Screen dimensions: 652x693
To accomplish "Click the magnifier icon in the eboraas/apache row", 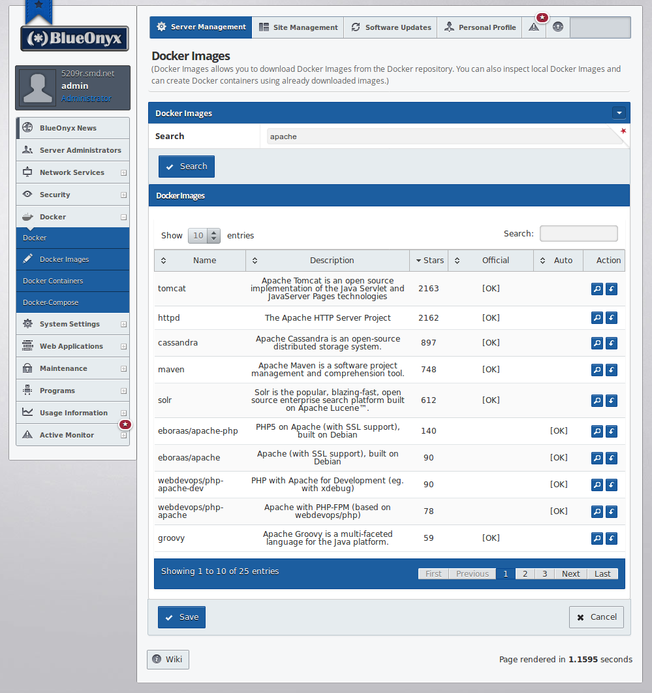I will (597, 458).
